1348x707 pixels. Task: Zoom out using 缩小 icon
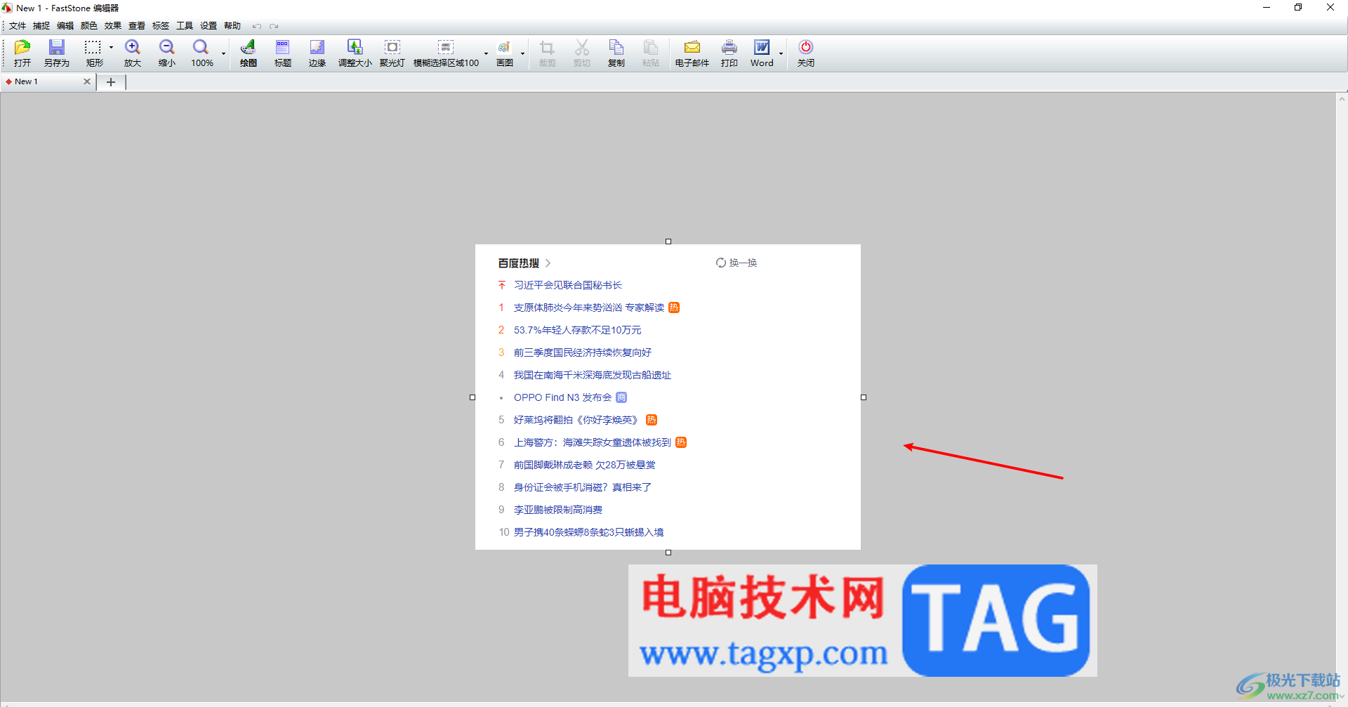click(167, 53)
